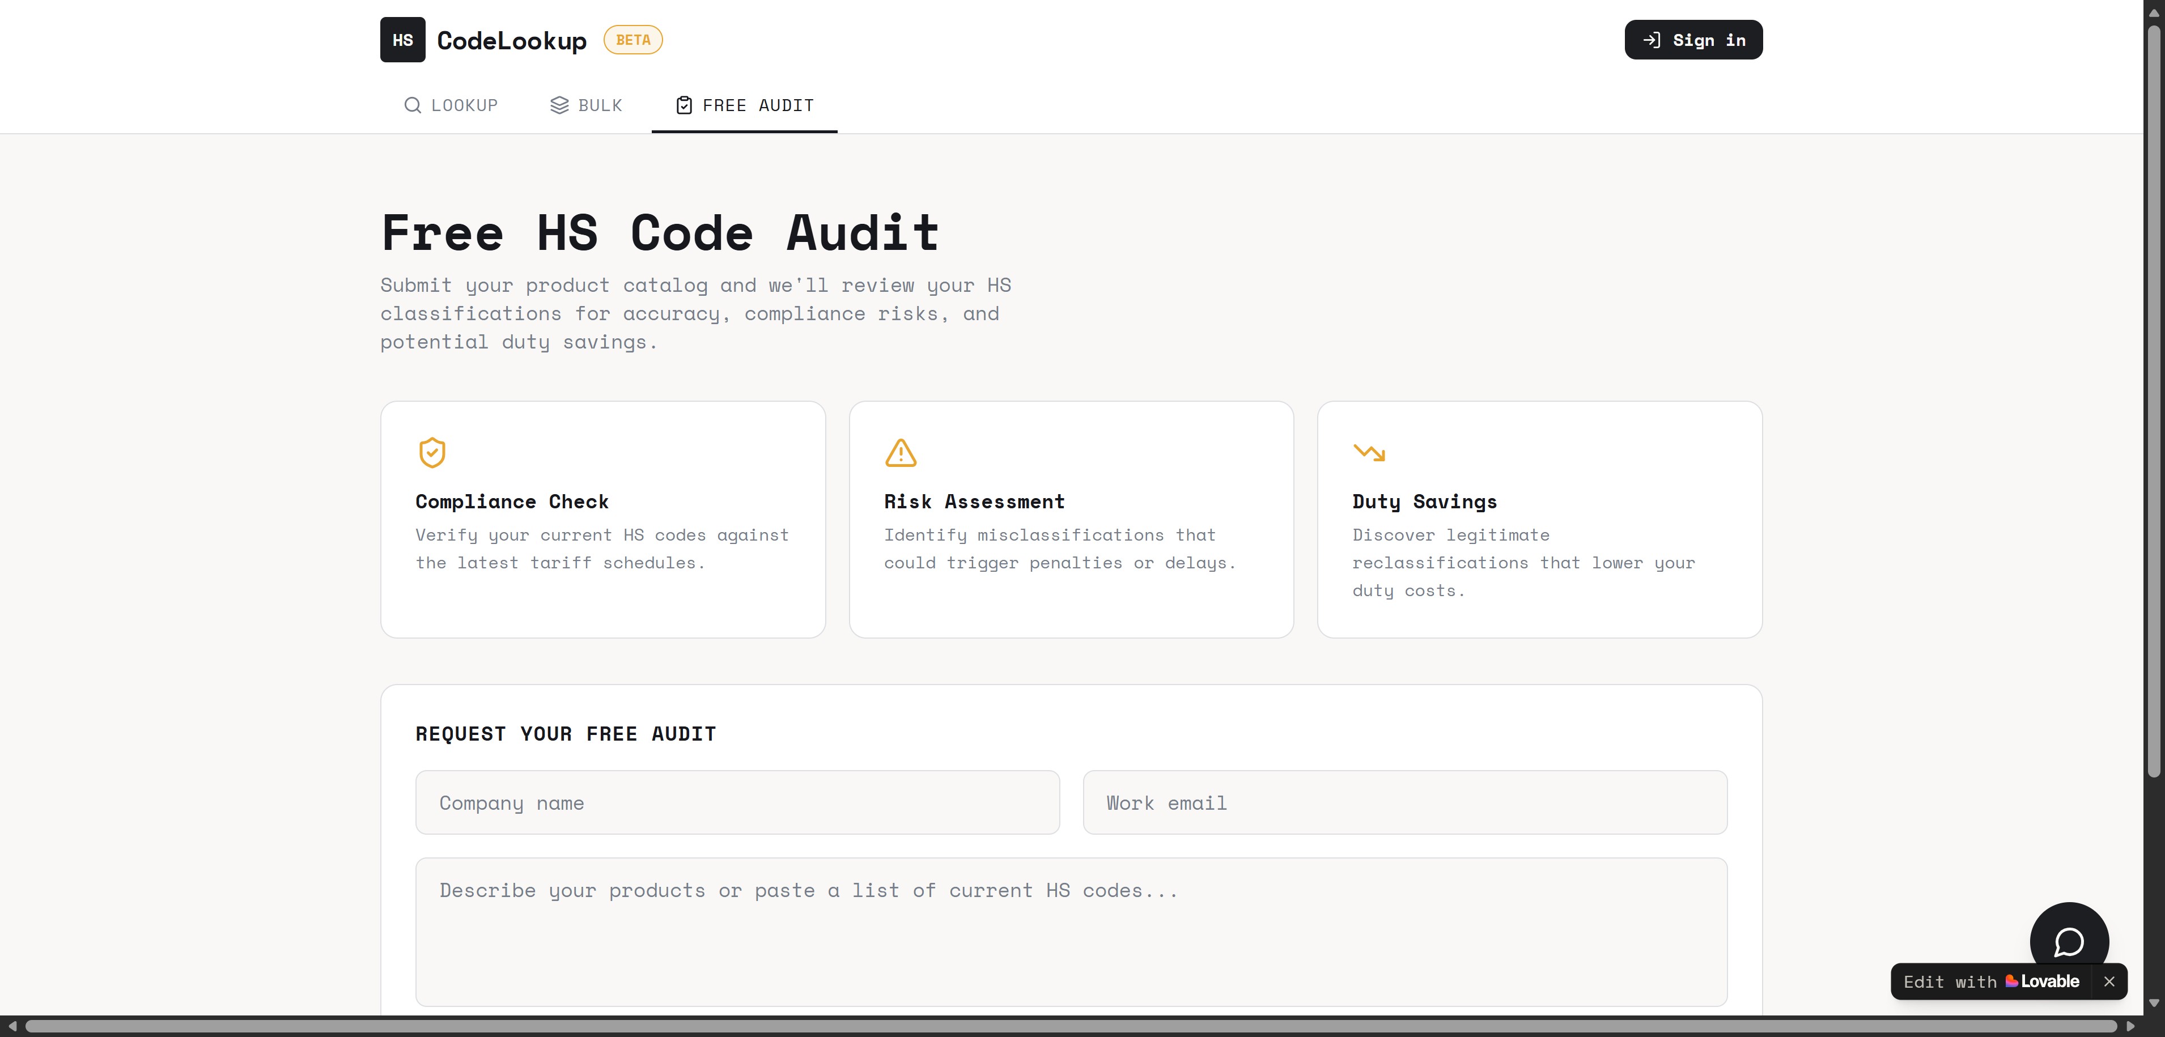Click the product description text area

tap(1070, 931)
